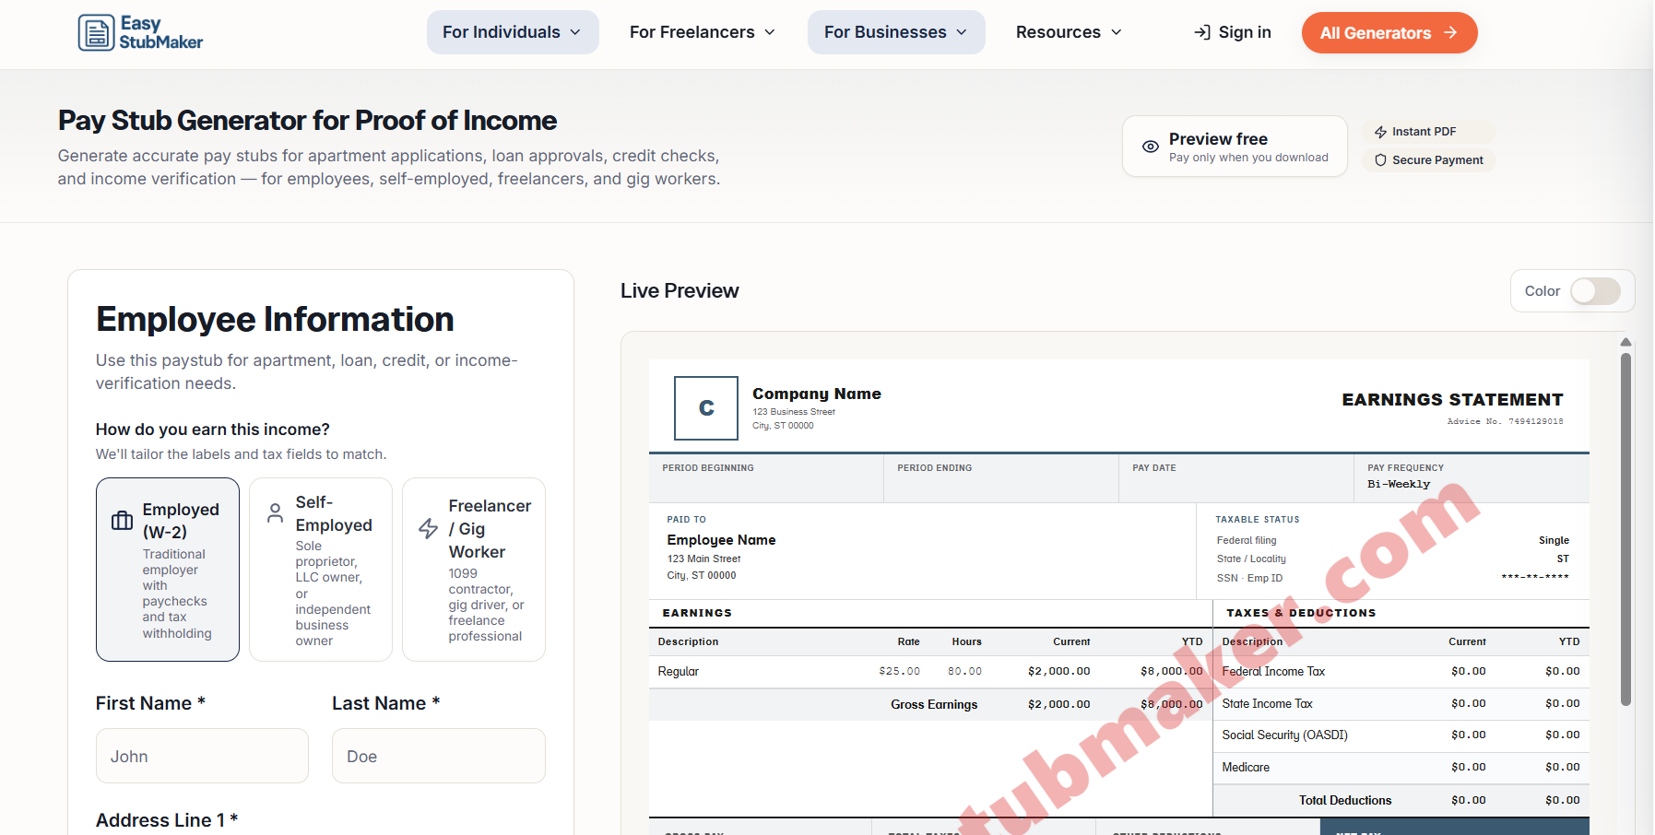Click the Social Security (OASDI) row label
Viewport: 1655px width, 835px height.
pos(1284,735)
